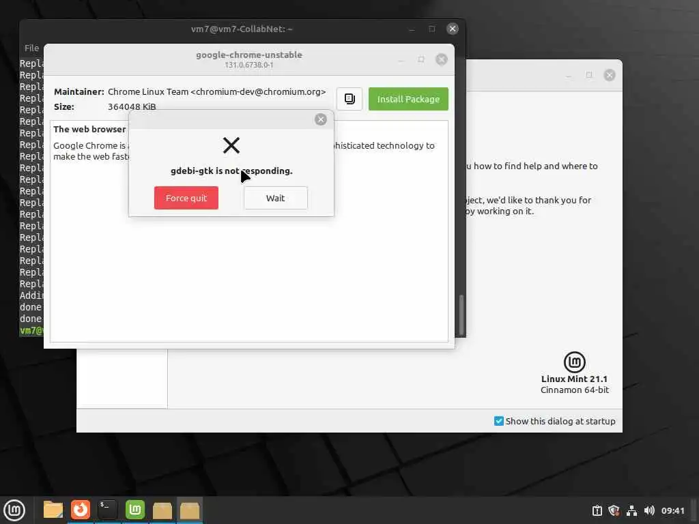Viewport: 699px width, 524px height.
Task: Open the security shield tray icon
Action: coord(614,510)
